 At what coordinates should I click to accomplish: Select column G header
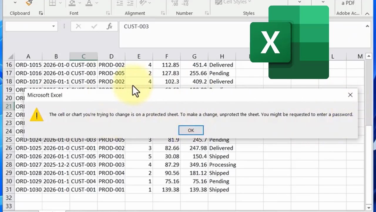pos(194,56)
